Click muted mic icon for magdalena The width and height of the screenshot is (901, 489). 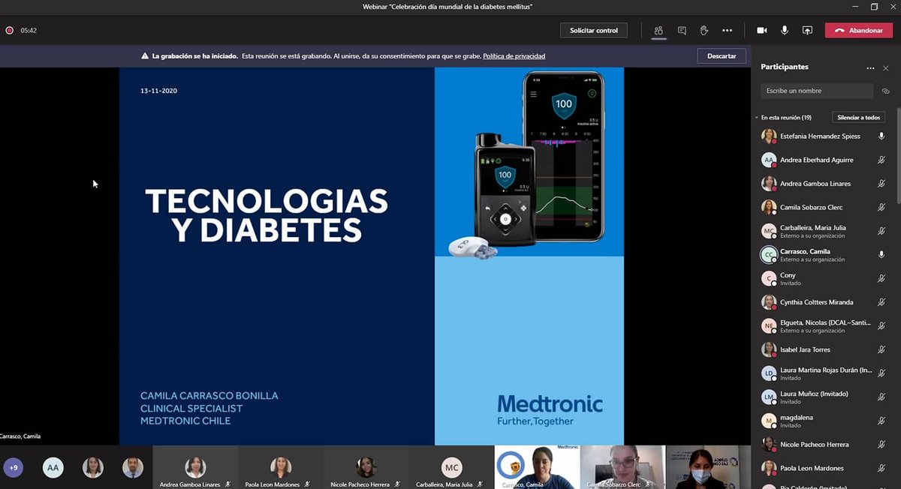pyautogui.click(x=881, y=421)
